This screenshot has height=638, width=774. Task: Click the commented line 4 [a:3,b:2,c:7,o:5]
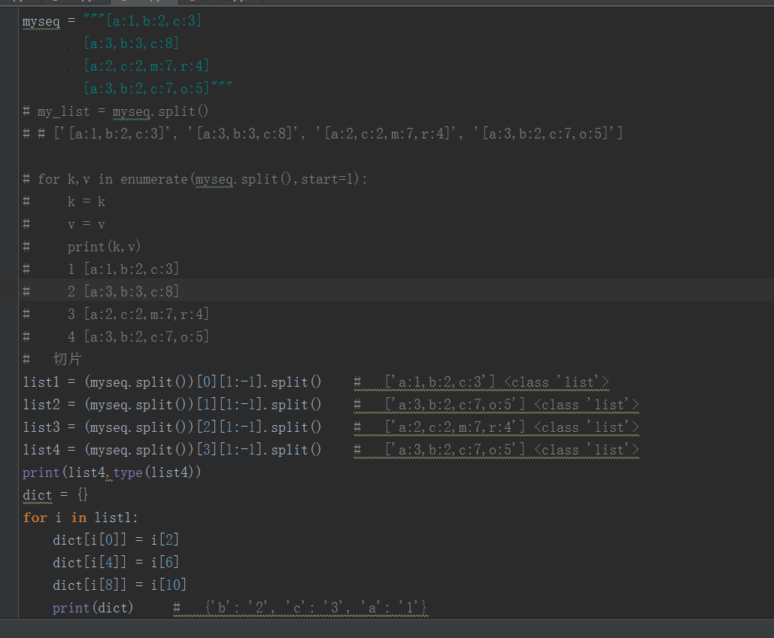coord(138,336)
